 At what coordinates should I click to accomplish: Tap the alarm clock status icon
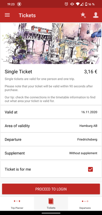click(x=66, y=4)
